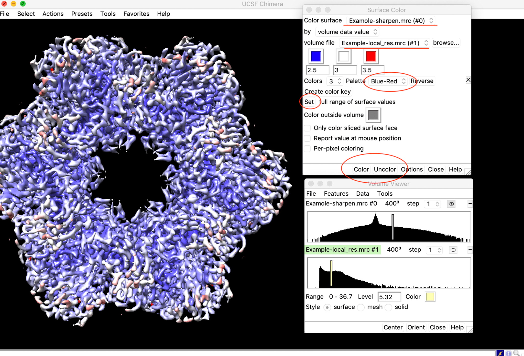This screenshot has width=524, height=356.
Task: Collapse the Examole-sharpen.mrc histogram panel
Action: pos(470,204)
